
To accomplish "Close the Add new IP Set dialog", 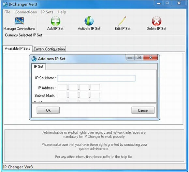I will pos(150,57).
